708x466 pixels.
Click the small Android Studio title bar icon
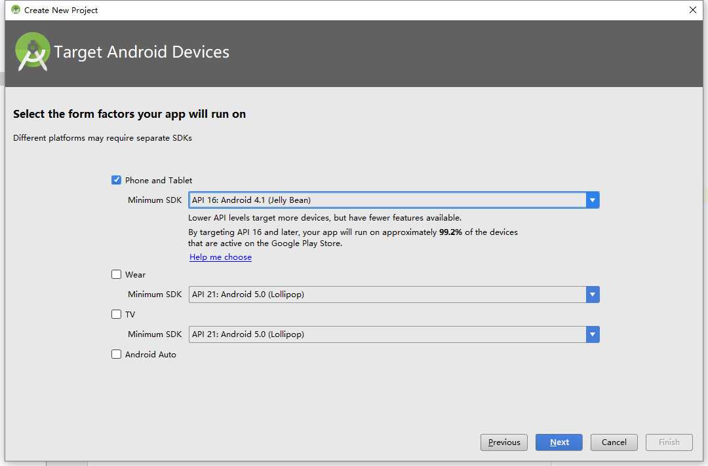point(16,10)
